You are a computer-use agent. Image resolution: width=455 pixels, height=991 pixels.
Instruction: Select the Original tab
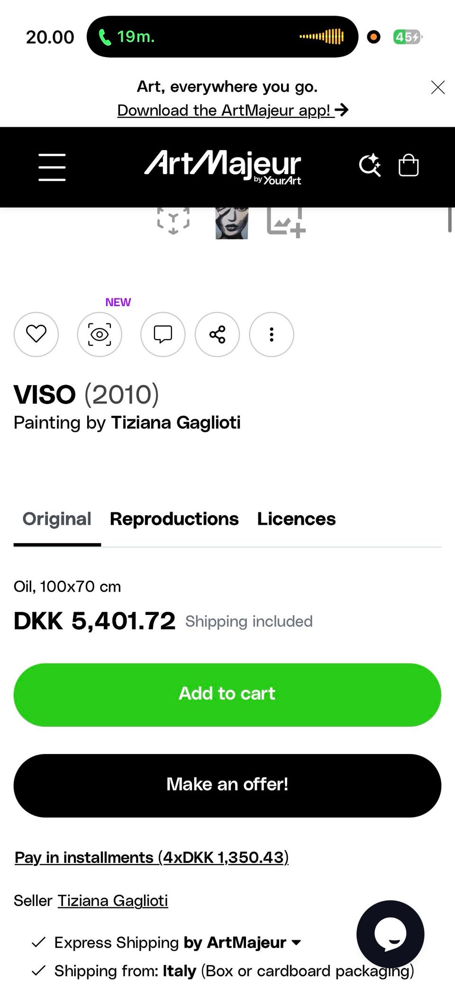pyautogui.click(x=57, y=519)
